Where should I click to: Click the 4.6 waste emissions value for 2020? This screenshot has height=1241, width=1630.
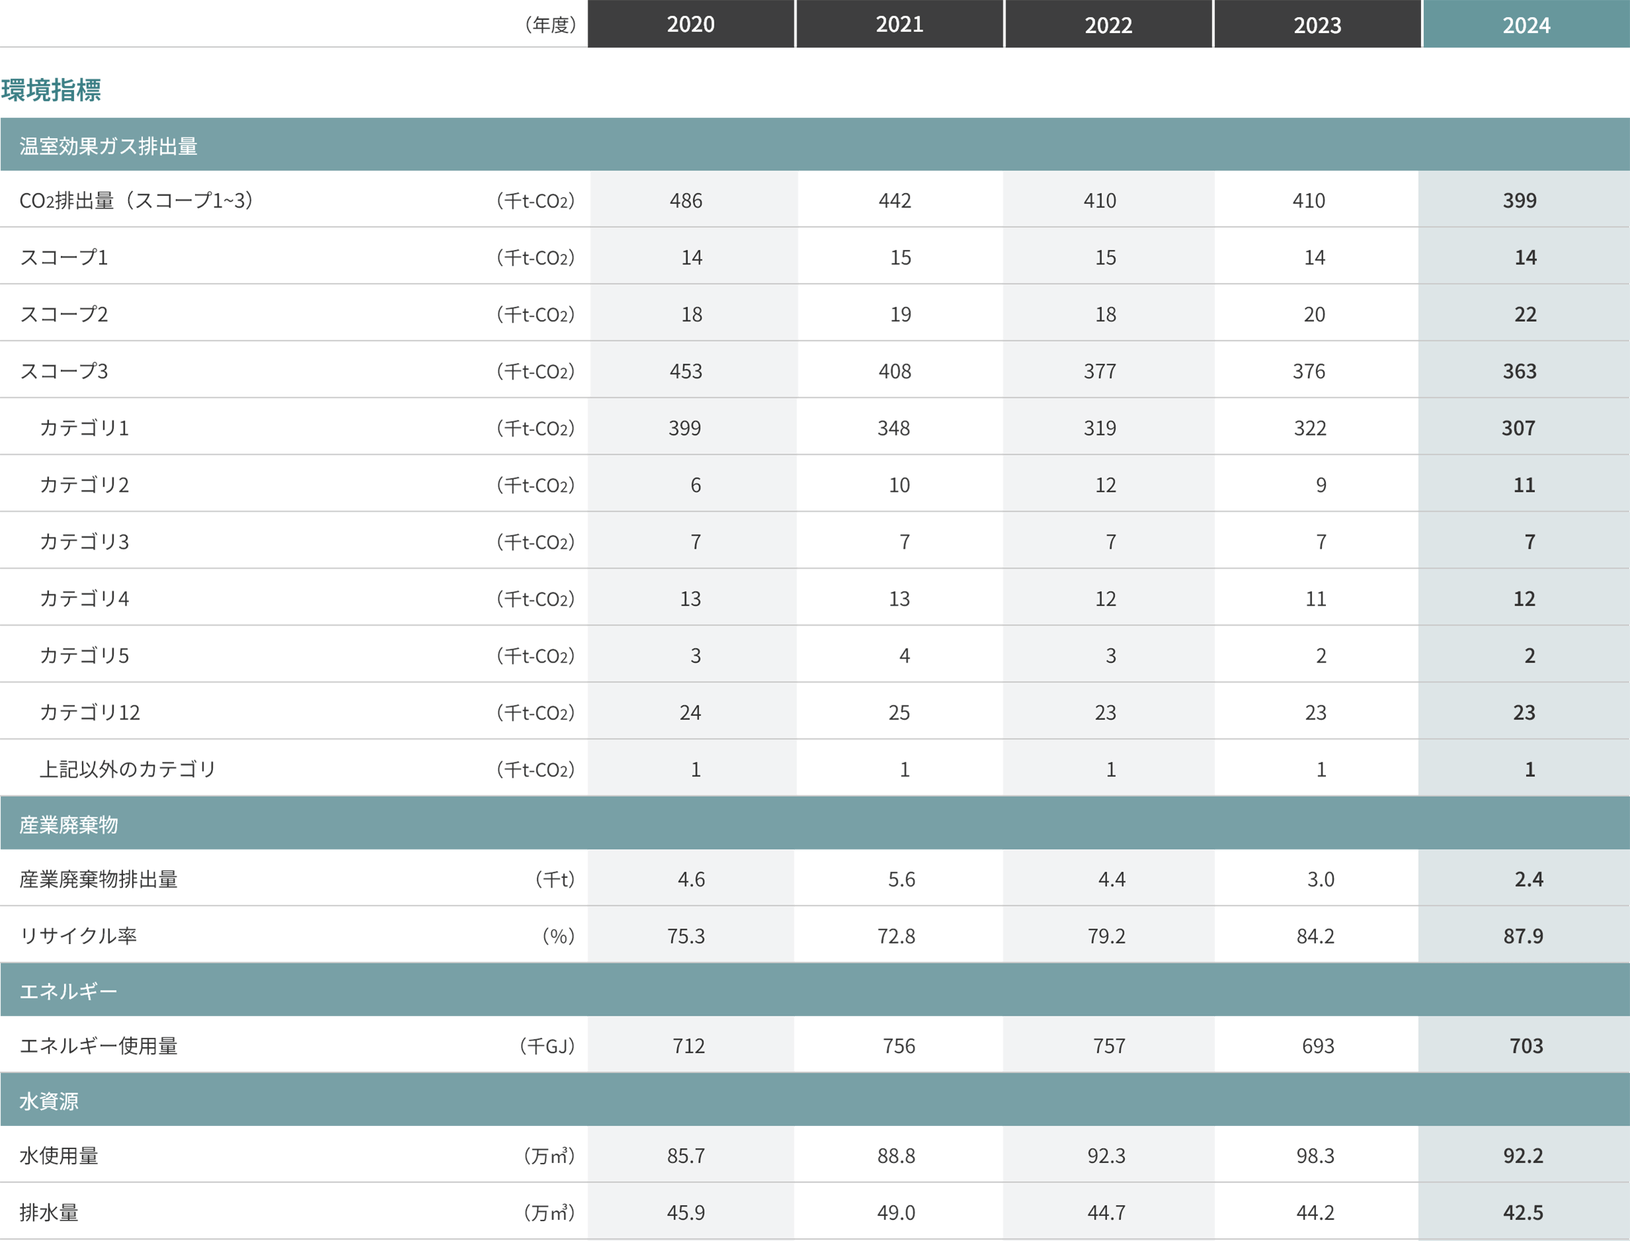pyautogui.click(x=691, y=879)
